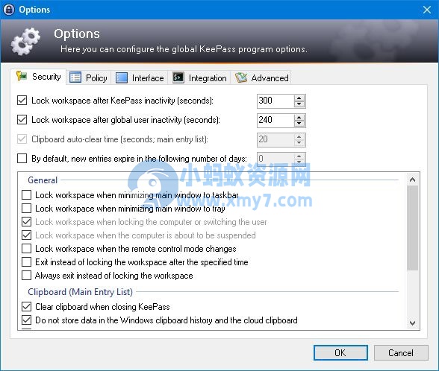Open the Advanced tab
The height and width of the screenshot is (371, 439).
click(x=261, y=77)
